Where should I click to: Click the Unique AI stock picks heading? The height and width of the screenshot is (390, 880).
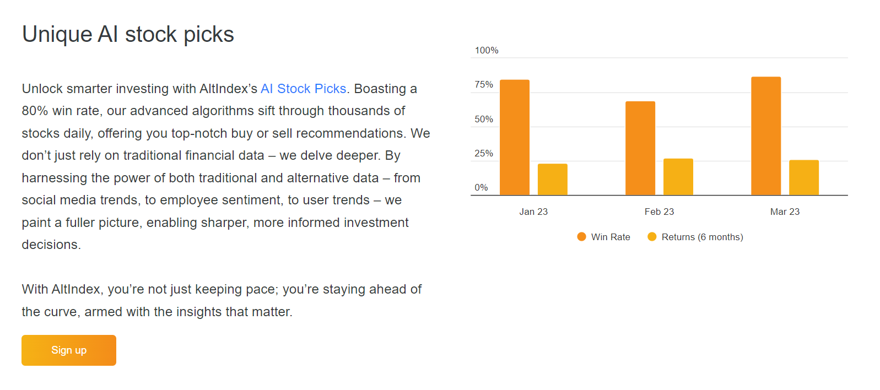pos(128,34)
